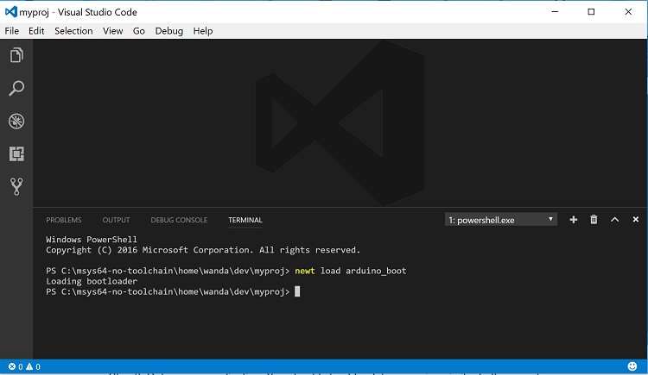
Task: Open the Source Control (Git) icon
Action: click(x=16, y=186)
